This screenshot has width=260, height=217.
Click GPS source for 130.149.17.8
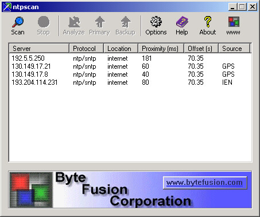coord(228,74)
